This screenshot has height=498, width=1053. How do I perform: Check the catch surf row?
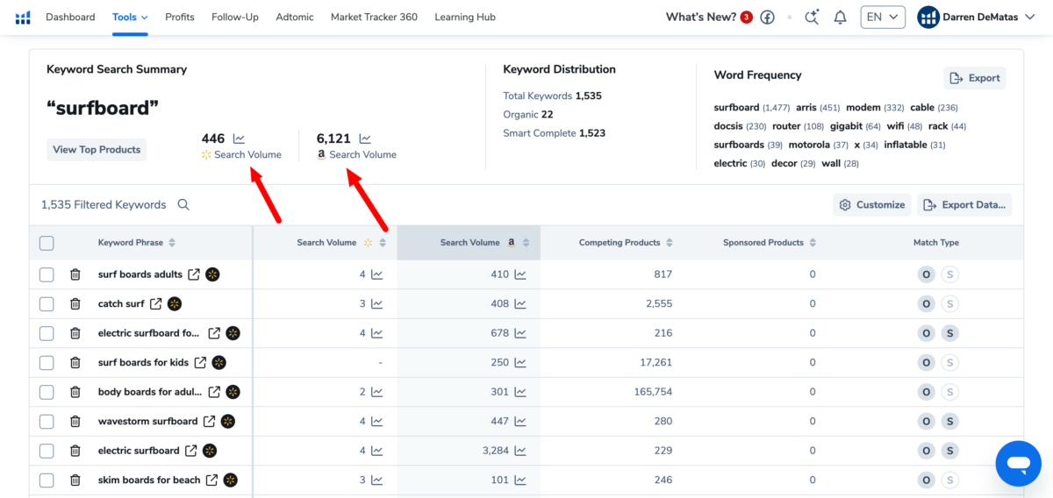point(47,304)
